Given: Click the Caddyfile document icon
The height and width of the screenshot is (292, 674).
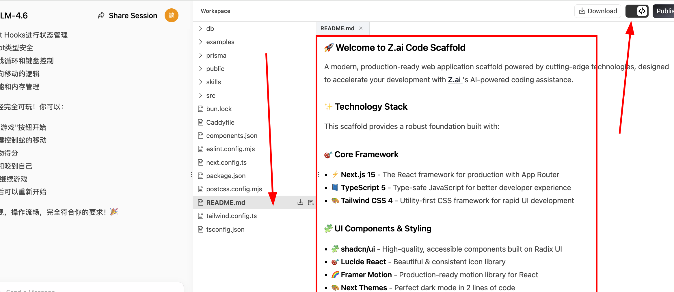Looking at the screenshot, I should tap(201, 122).
